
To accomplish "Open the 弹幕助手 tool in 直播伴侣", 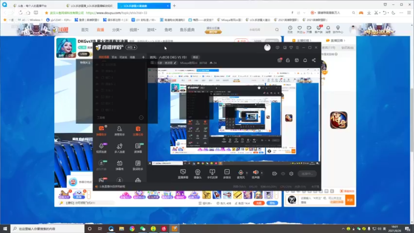I will [x=101, y=131].
